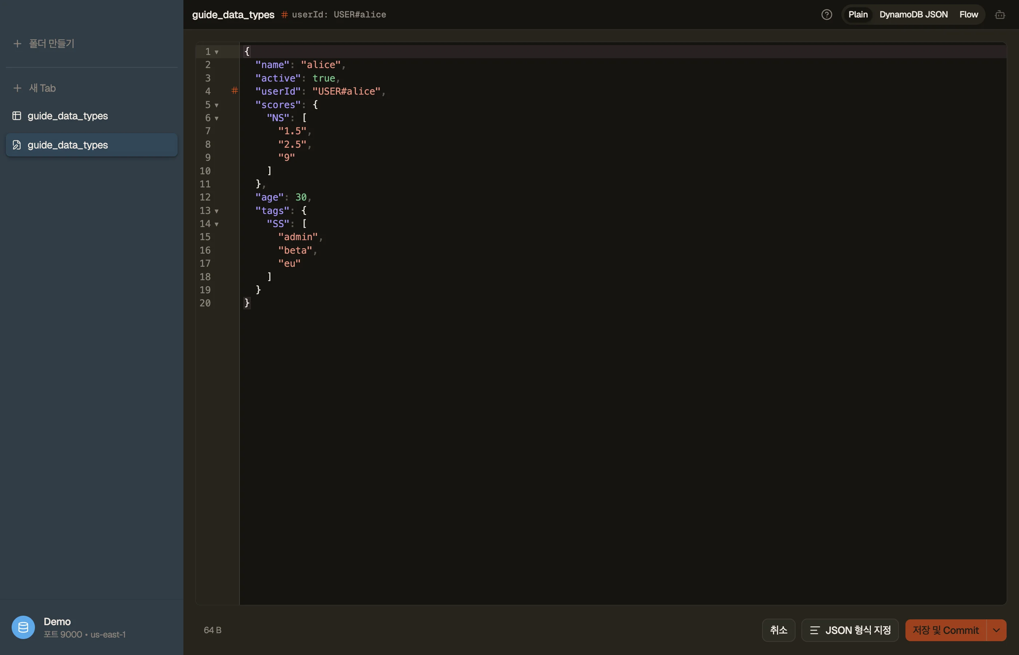Click the "active" key on line 3
Screen dimensions: 1019x655
click(x=278, y=78)
